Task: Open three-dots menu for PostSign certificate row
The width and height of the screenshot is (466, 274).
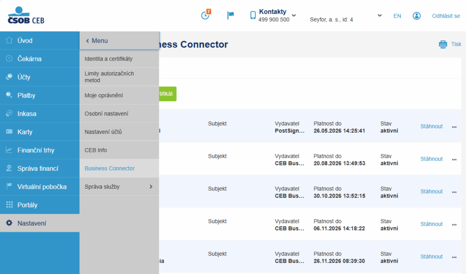Action: click(454, 127)
